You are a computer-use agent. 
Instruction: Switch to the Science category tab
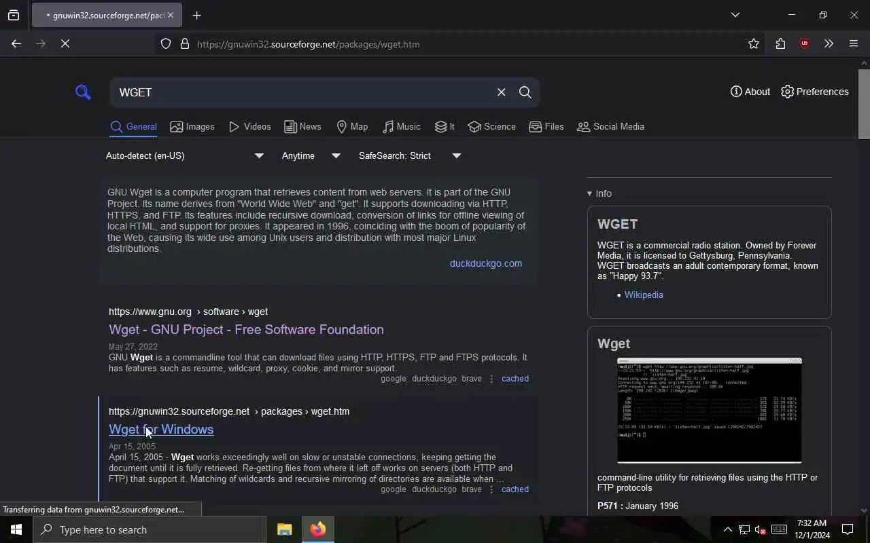pyautogui.click(x=491, y=127)
